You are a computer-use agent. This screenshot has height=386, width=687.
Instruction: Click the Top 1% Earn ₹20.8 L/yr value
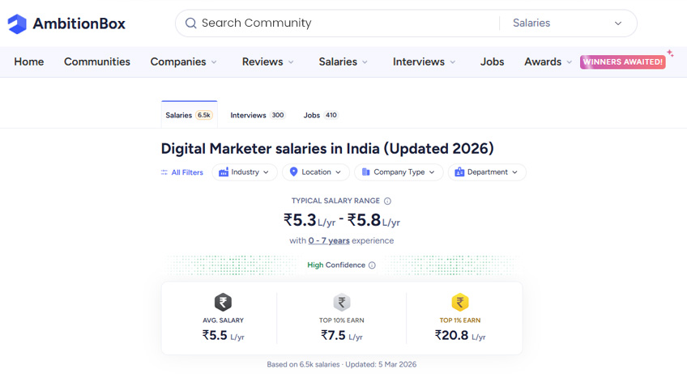coord(460,336)
